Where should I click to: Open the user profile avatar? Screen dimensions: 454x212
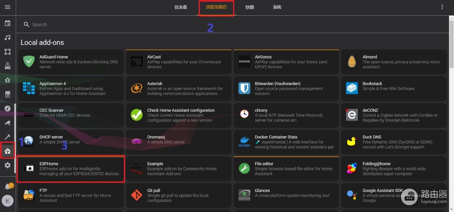pos(8,201)
